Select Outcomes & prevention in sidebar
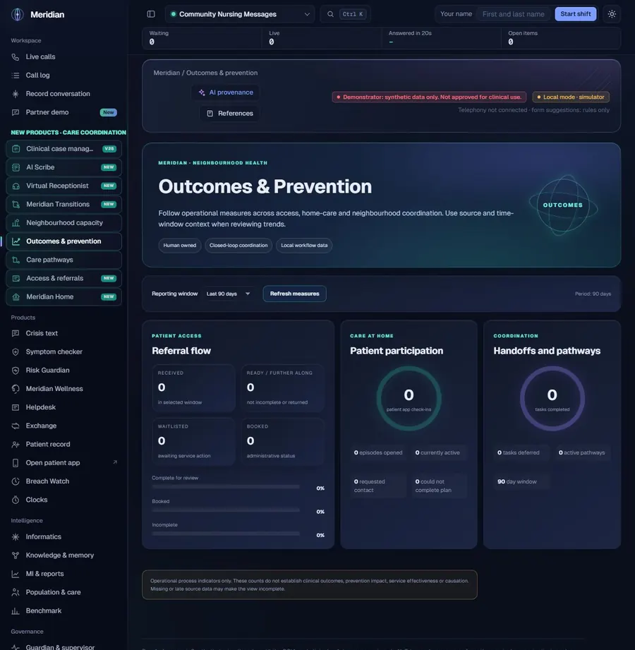Viewport: 635px width, 650px height. tap(64, 241)
